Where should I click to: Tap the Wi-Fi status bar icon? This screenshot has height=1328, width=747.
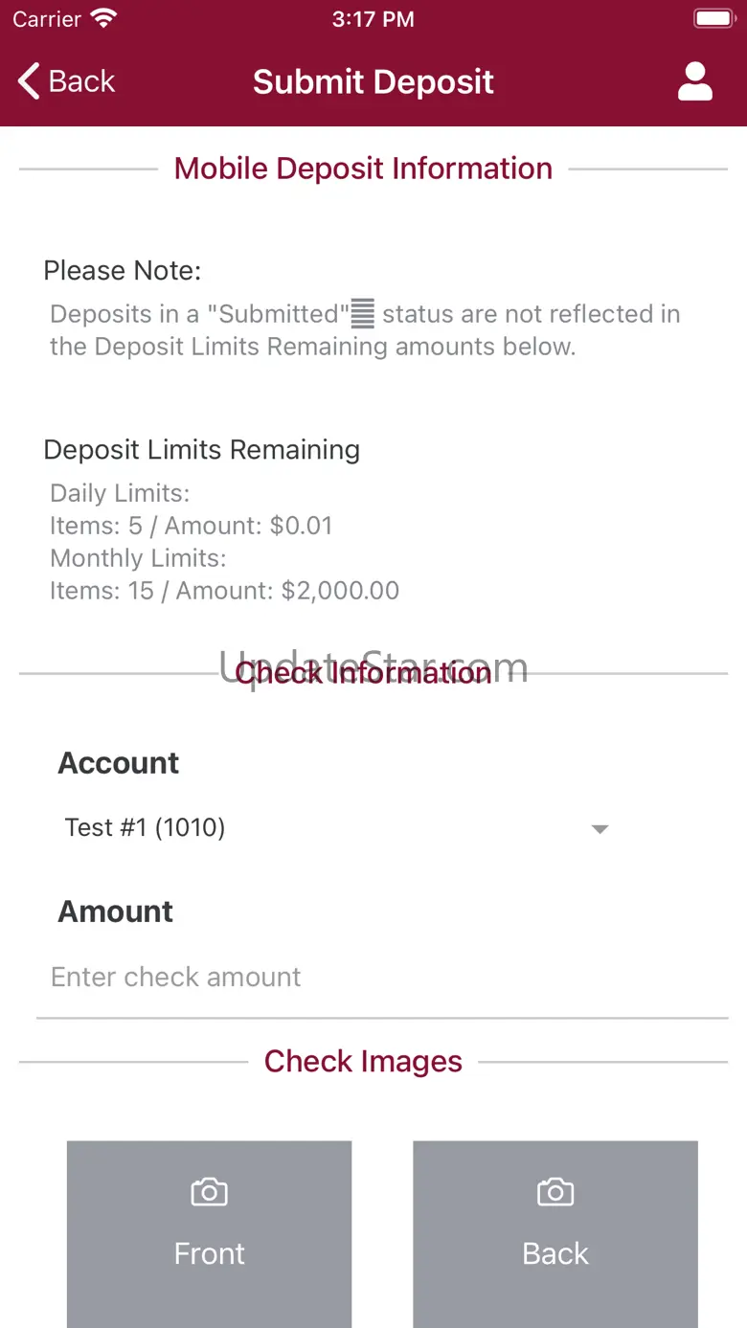(102, 19)
